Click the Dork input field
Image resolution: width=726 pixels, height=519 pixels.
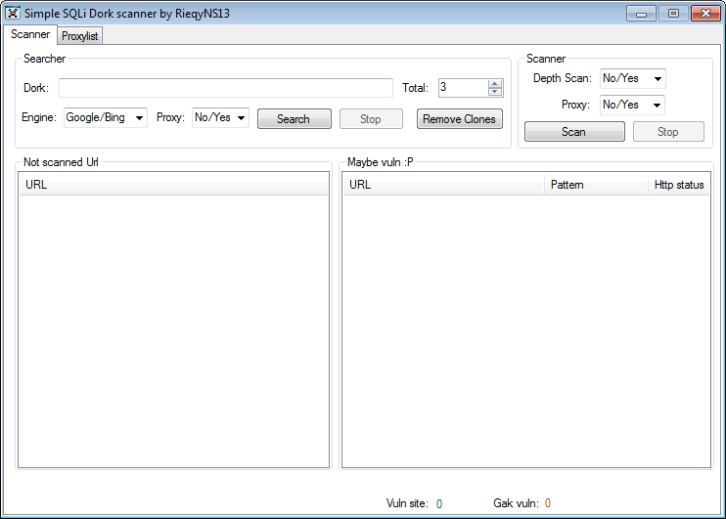(x=225, y=88)
